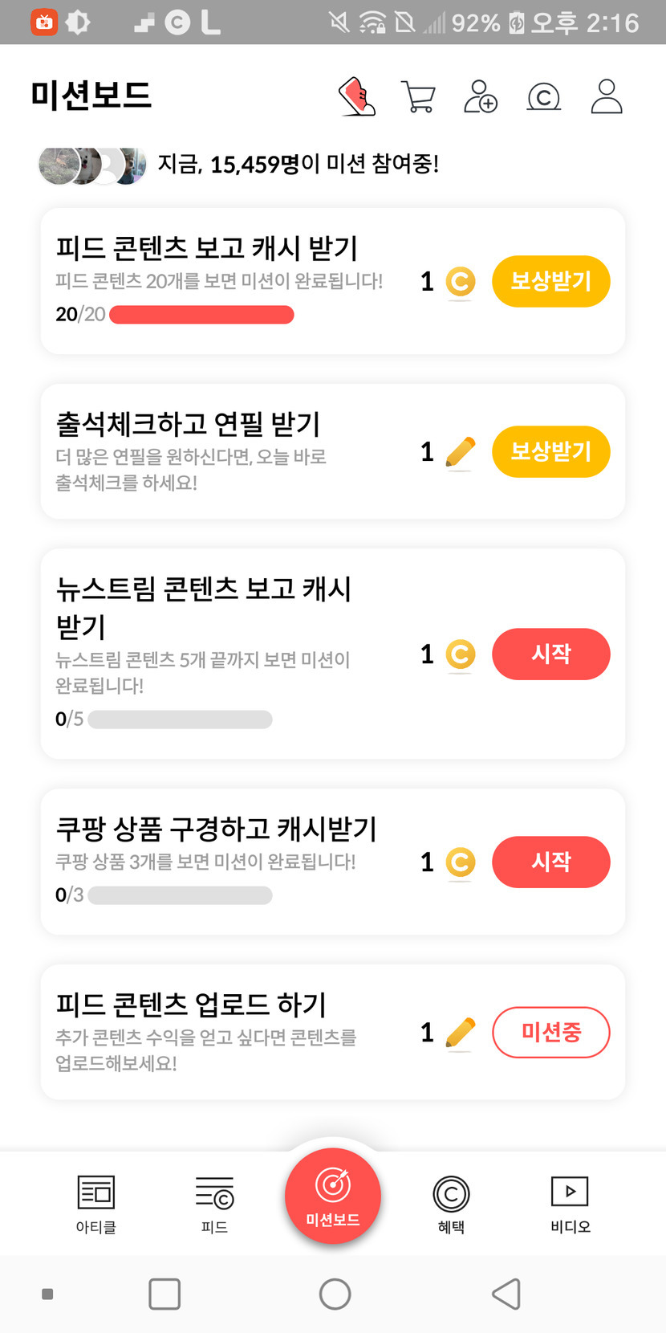The height and width of the screenshot is (1333, 666).
Task: Click the 20/20 red progress bar
Action: coord(201,315)
